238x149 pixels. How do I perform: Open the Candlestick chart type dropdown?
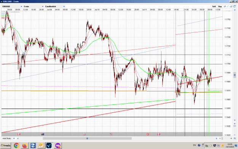55,6
